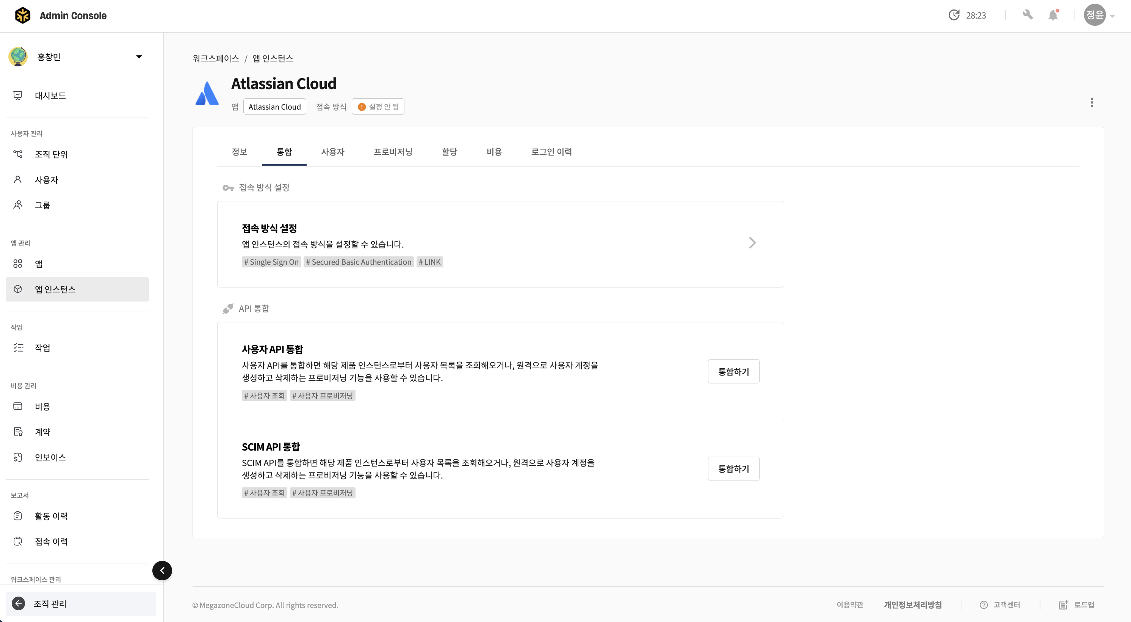
Task: Click the Atlassian Cloud app logo
Action: click(207, 93)
